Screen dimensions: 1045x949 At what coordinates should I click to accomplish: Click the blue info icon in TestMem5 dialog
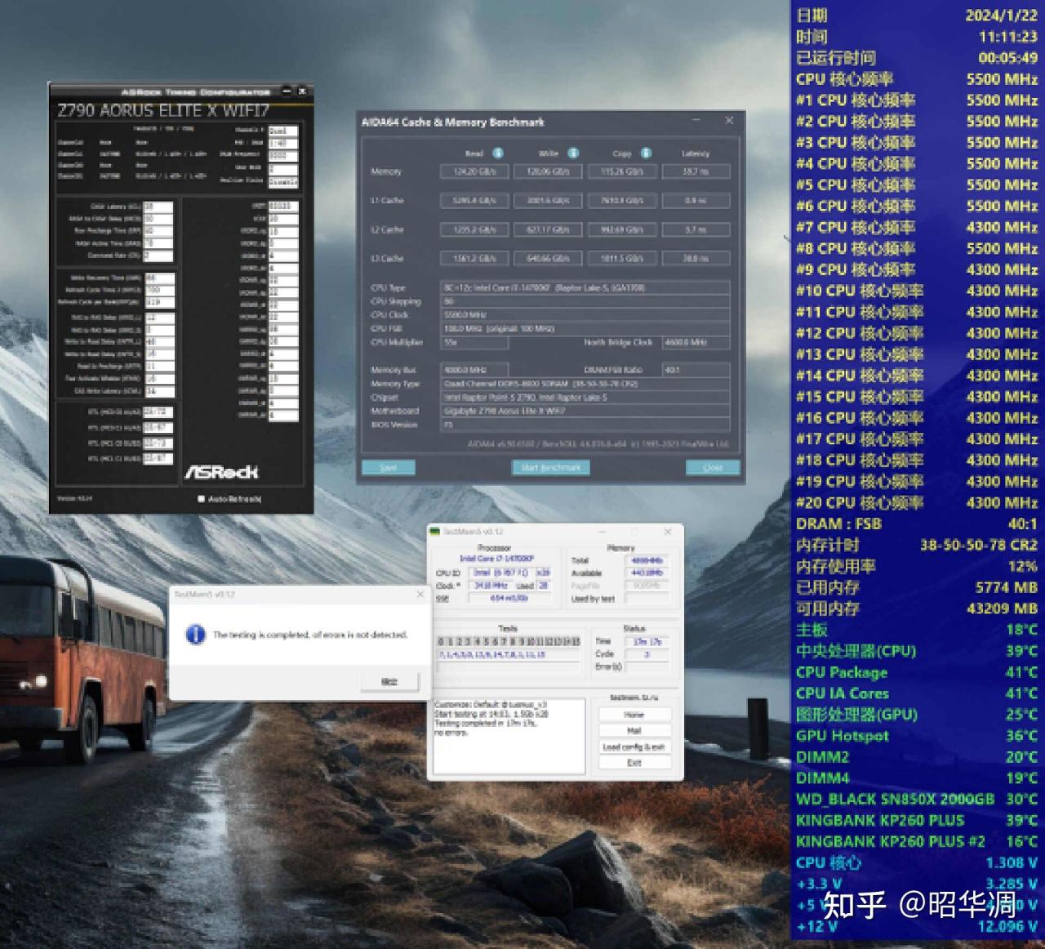coord(196,635)
